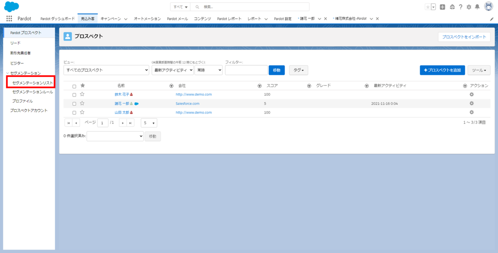The height and width of the screenshot is (253, 498).
Task: Close the 諸花株式会社-Pardot workspace tab
Action: coord(377,19)
